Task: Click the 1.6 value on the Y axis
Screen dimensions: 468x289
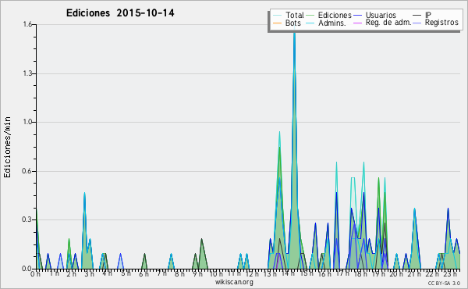Action: click(27, 24)
